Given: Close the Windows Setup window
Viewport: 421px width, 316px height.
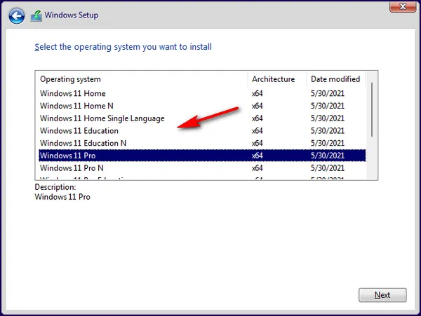Looking at the screenshot, I should click(403, 6).
